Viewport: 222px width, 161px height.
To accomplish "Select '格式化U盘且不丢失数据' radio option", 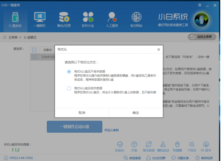I will 69,71.
